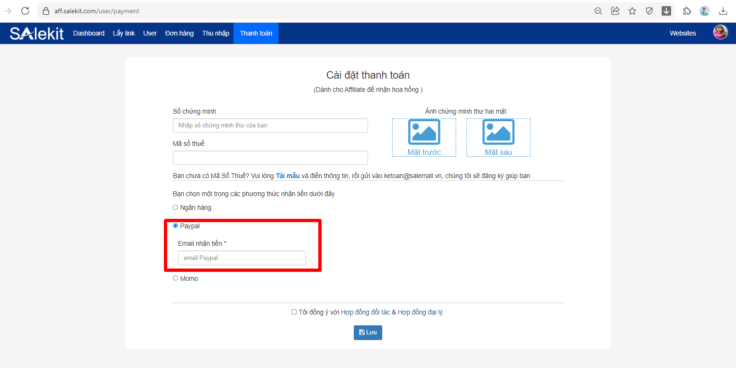This screenshot has height=368, width=736.
Task: Open the Hợp đồng đối tác link
Action: coord(366,312)
